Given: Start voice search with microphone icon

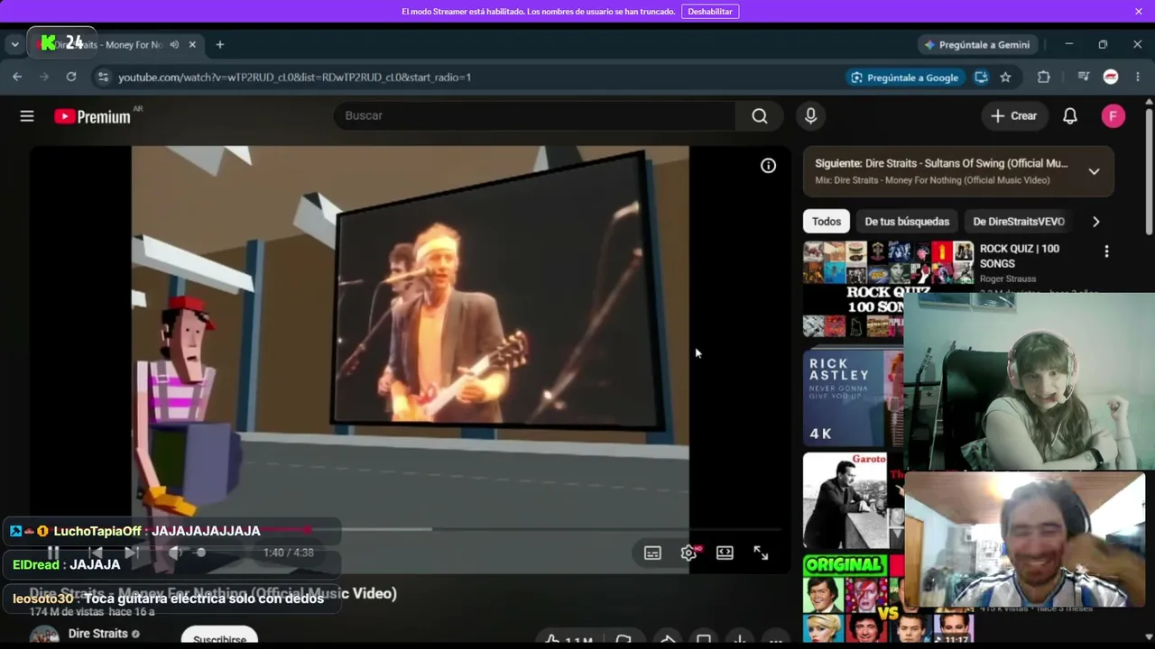Looking at the screenshot, I should click(x=810, y=115).
